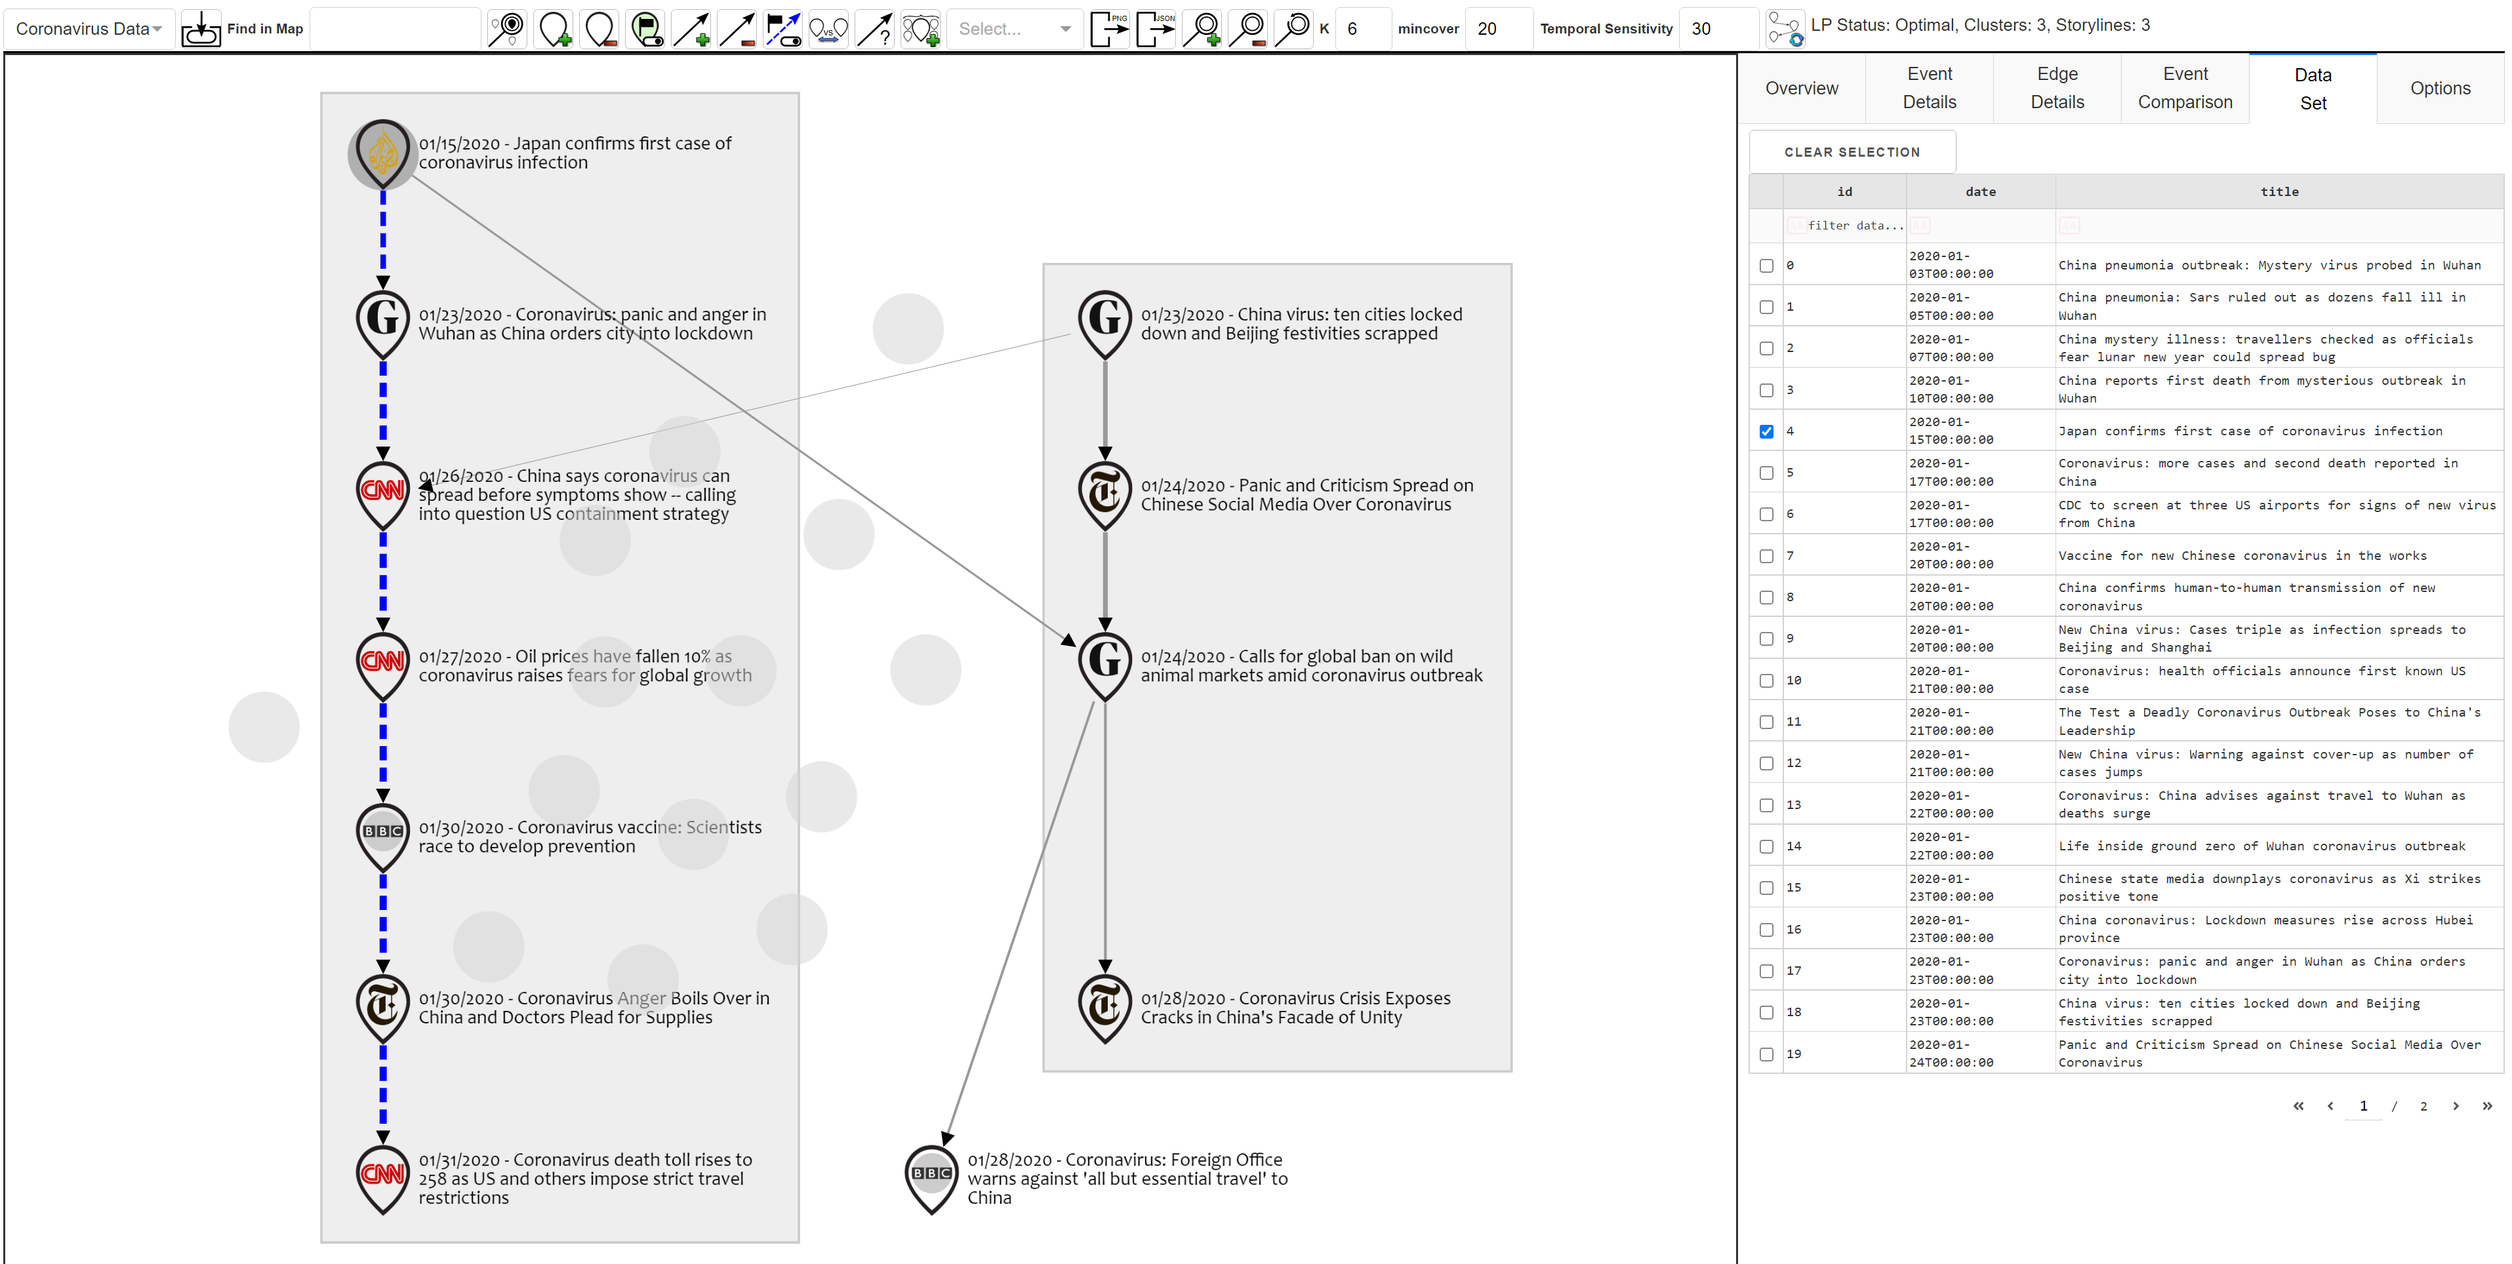The height and width of the screenshot is (1264, 2512).
Task: Go to previous page in data table
Action: [2330, 1106]
